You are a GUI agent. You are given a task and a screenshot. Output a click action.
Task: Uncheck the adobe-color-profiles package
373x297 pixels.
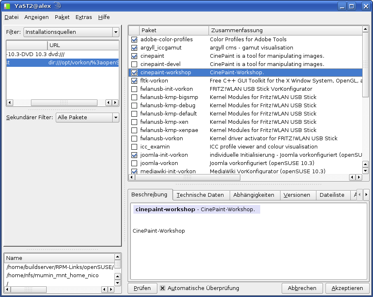tap(134, 40)
